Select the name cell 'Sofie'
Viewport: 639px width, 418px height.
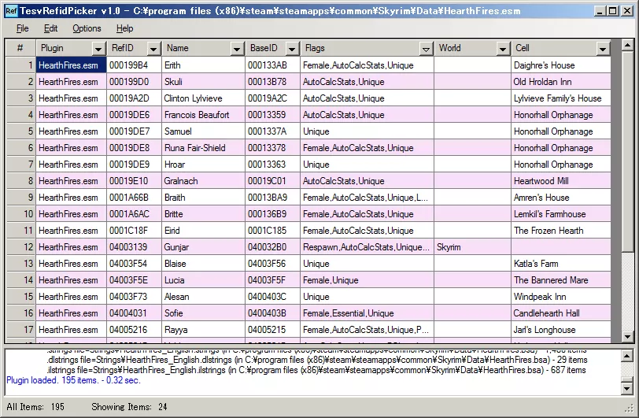pyautogui.click(x=203, y=313)
